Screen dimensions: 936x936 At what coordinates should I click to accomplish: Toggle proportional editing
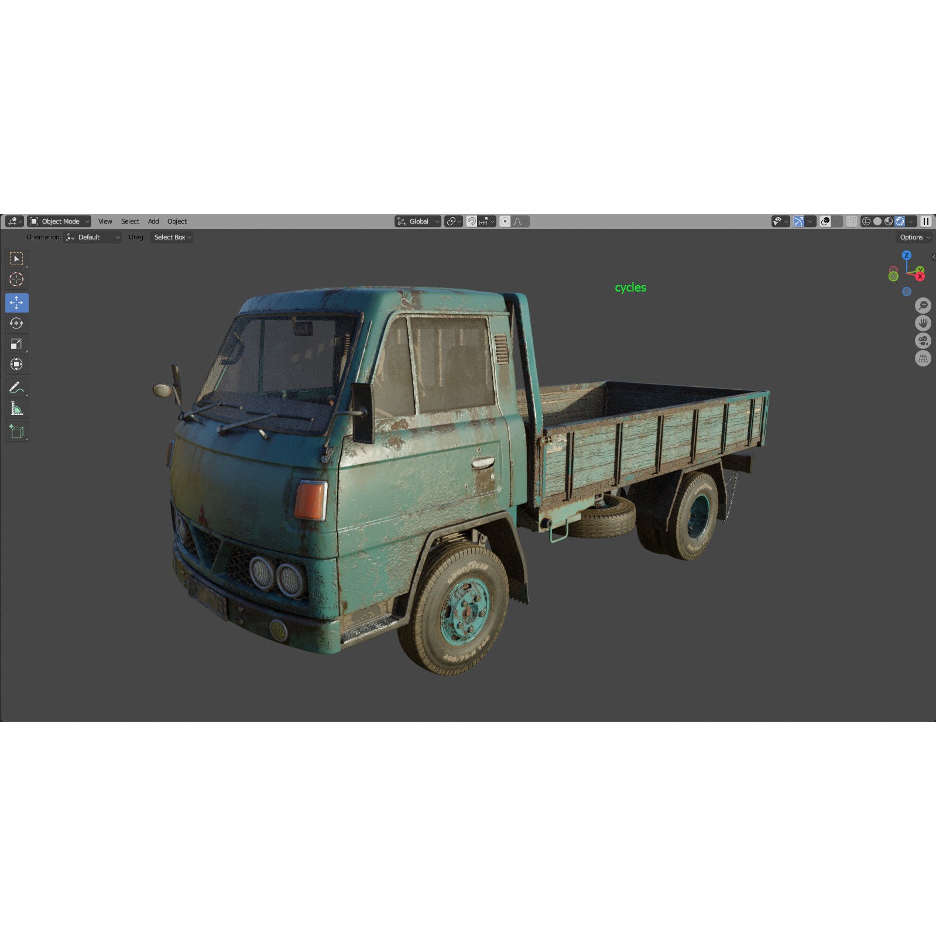(505, 221)
